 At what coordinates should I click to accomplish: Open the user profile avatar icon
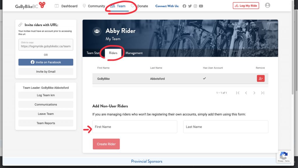click(x=267, y=5)
